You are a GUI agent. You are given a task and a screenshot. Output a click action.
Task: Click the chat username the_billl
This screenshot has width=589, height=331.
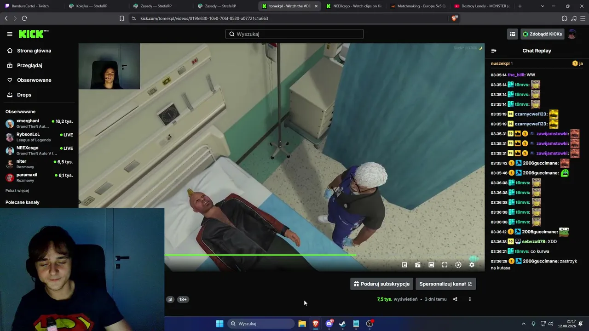[x=516, y=75]
